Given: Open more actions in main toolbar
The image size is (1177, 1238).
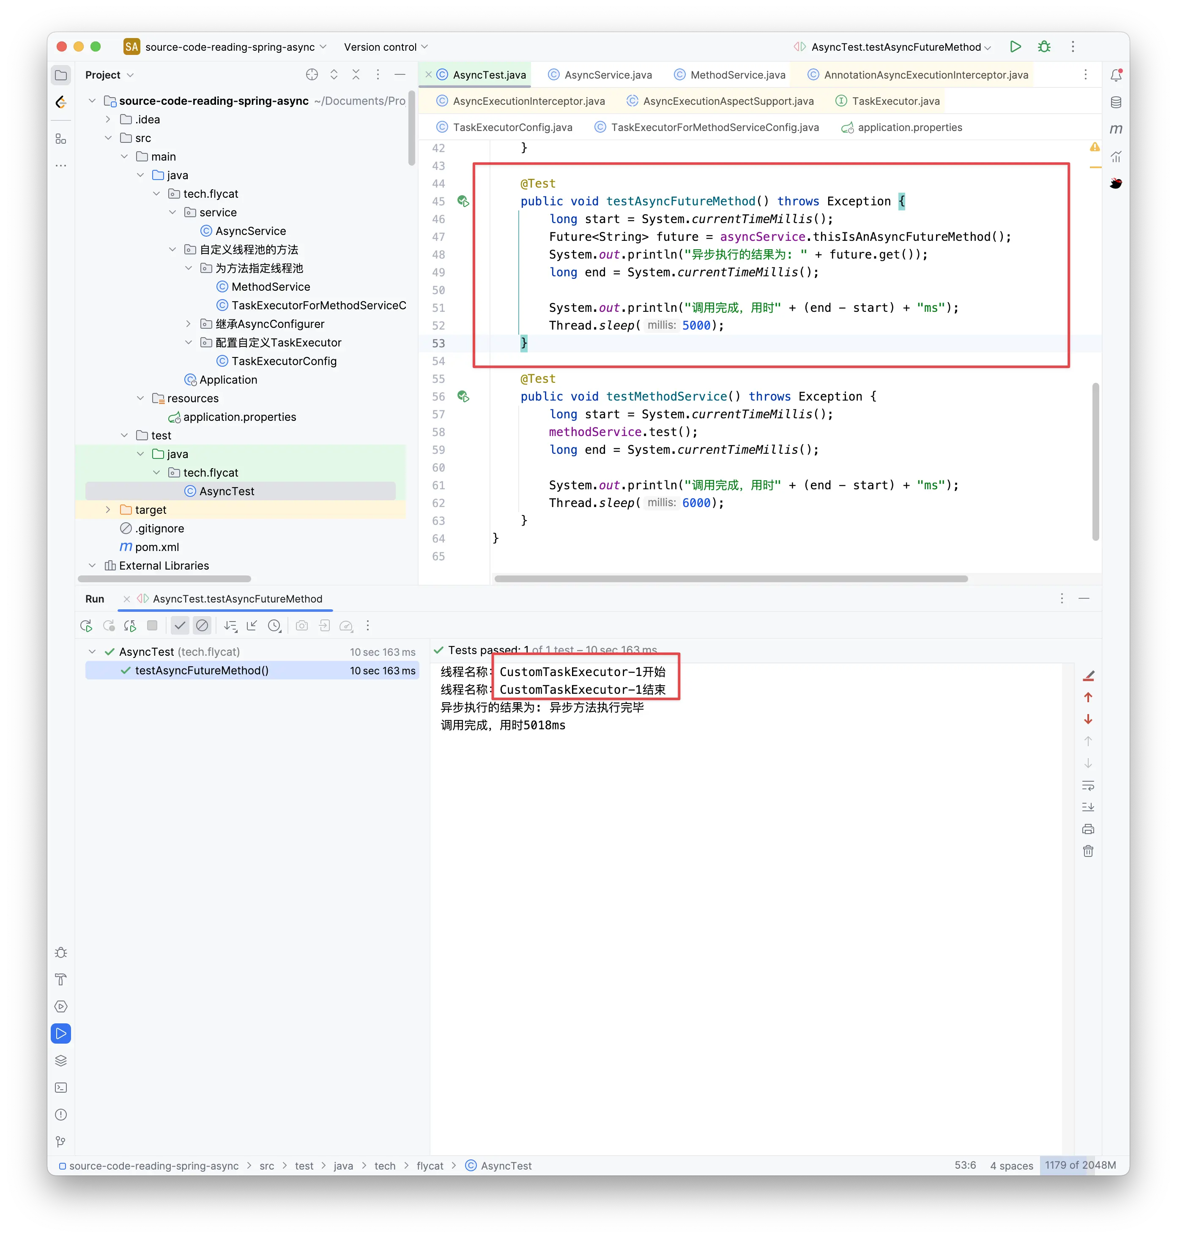Looking at the screenshot, I should click(1073, 47).
